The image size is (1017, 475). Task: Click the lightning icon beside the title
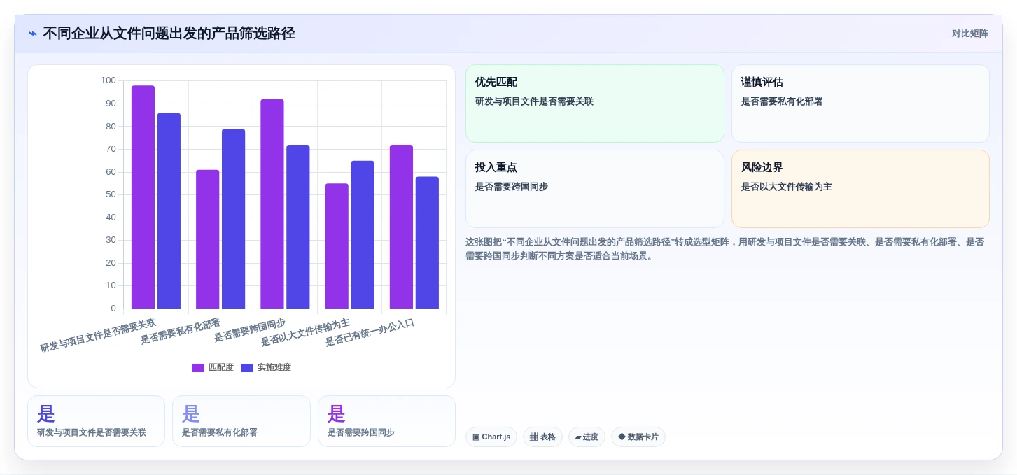pyautogui.click(x=32, y=34)
